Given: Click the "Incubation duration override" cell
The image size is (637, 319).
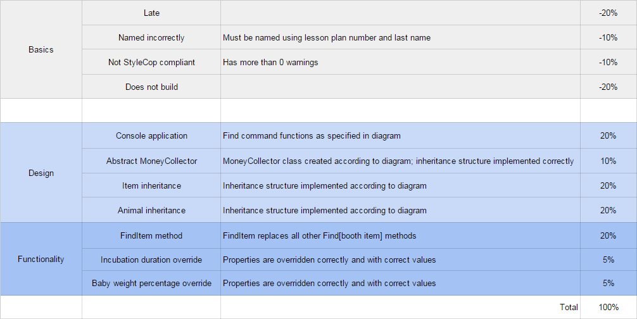Looking at the screenshot, I should [151, 260].
